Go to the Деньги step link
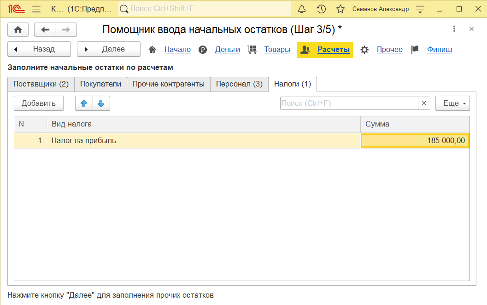 point(228,50)
